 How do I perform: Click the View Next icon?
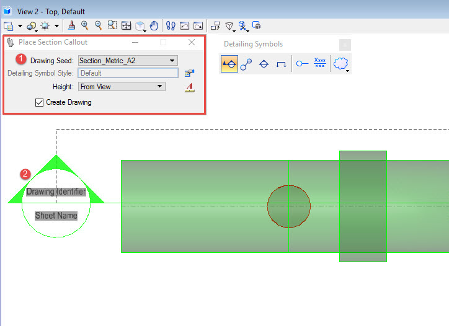pos(198,26)
